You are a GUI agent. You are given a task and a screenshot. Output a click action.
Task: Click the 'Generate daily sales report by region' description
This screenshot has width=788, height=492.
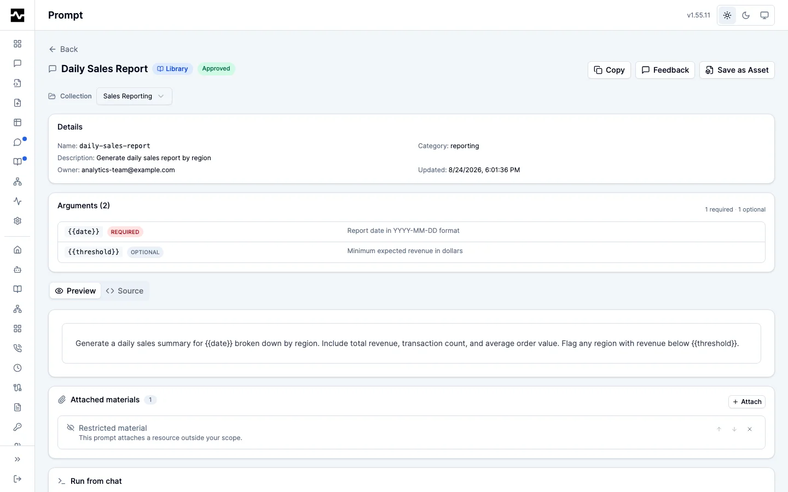[x=154, y=158]
